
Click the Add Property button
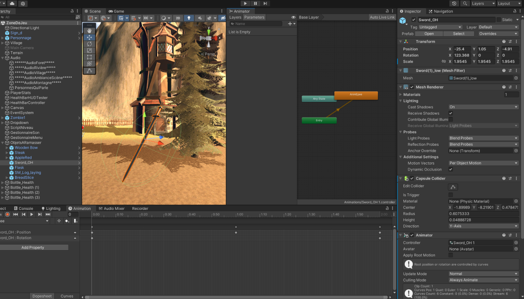pos(33,247)
